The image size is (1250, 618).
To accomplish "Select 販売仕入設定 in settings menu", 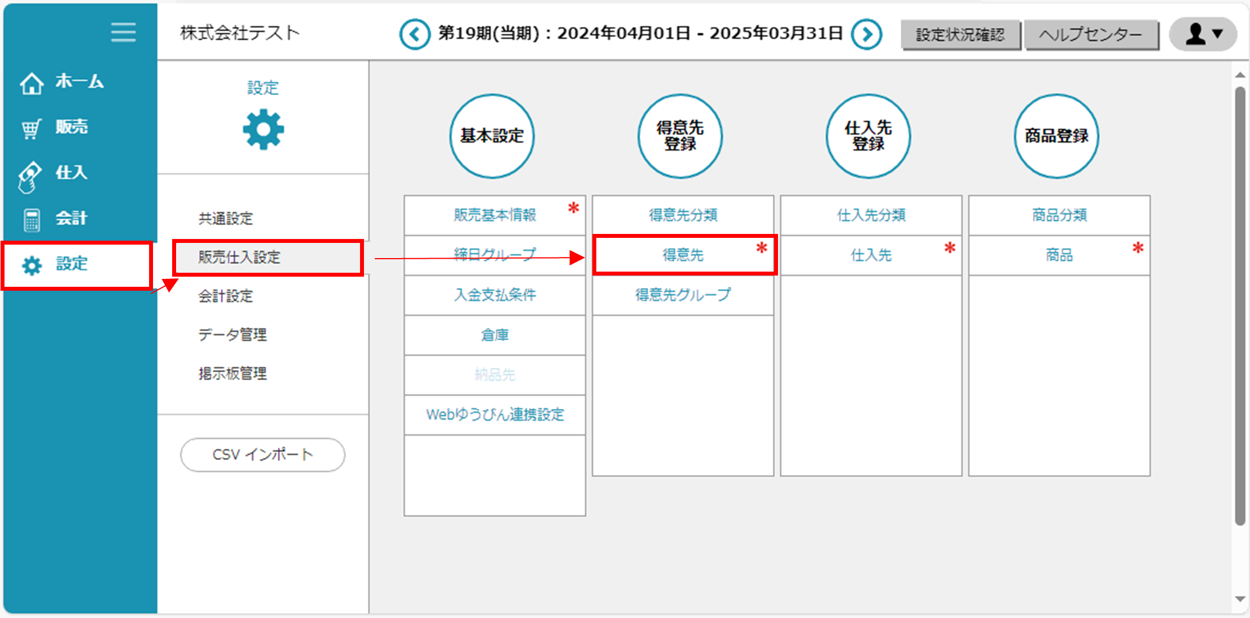I will click(239, 258).
